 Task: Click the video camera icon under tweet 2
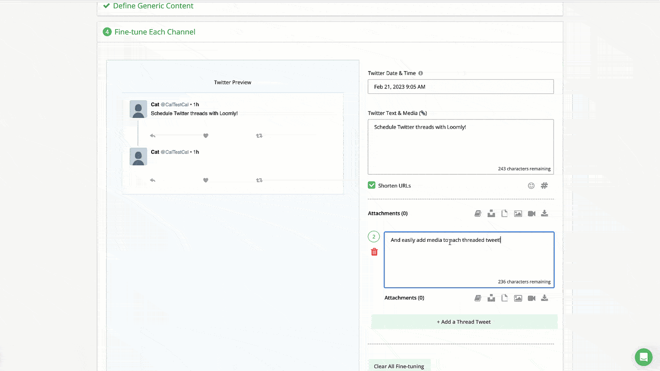point(531,298)
